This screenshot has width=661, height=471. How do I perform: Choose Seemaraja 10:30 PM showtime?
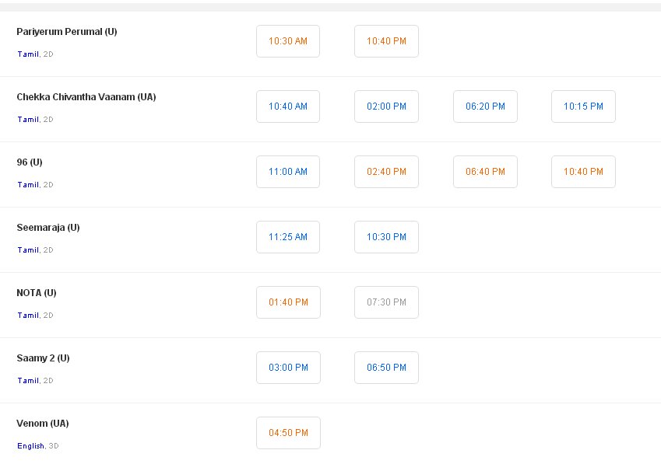[387, 237]
